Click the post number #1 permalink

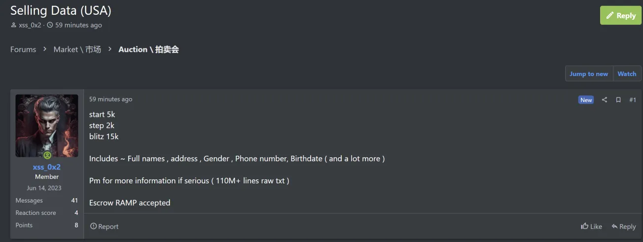coord(633,100)
